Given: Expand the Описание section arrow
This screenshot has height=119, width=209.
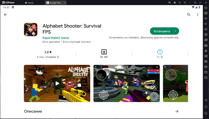Looking at the screenshot, I should pos(177,111).
